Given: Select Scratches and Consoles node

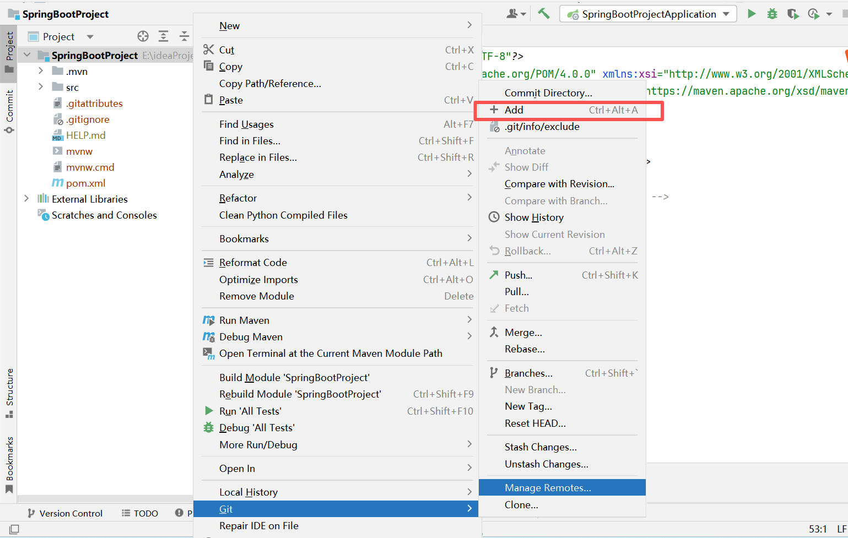Looking at the screenshot, I should click(x=98, y=215).
